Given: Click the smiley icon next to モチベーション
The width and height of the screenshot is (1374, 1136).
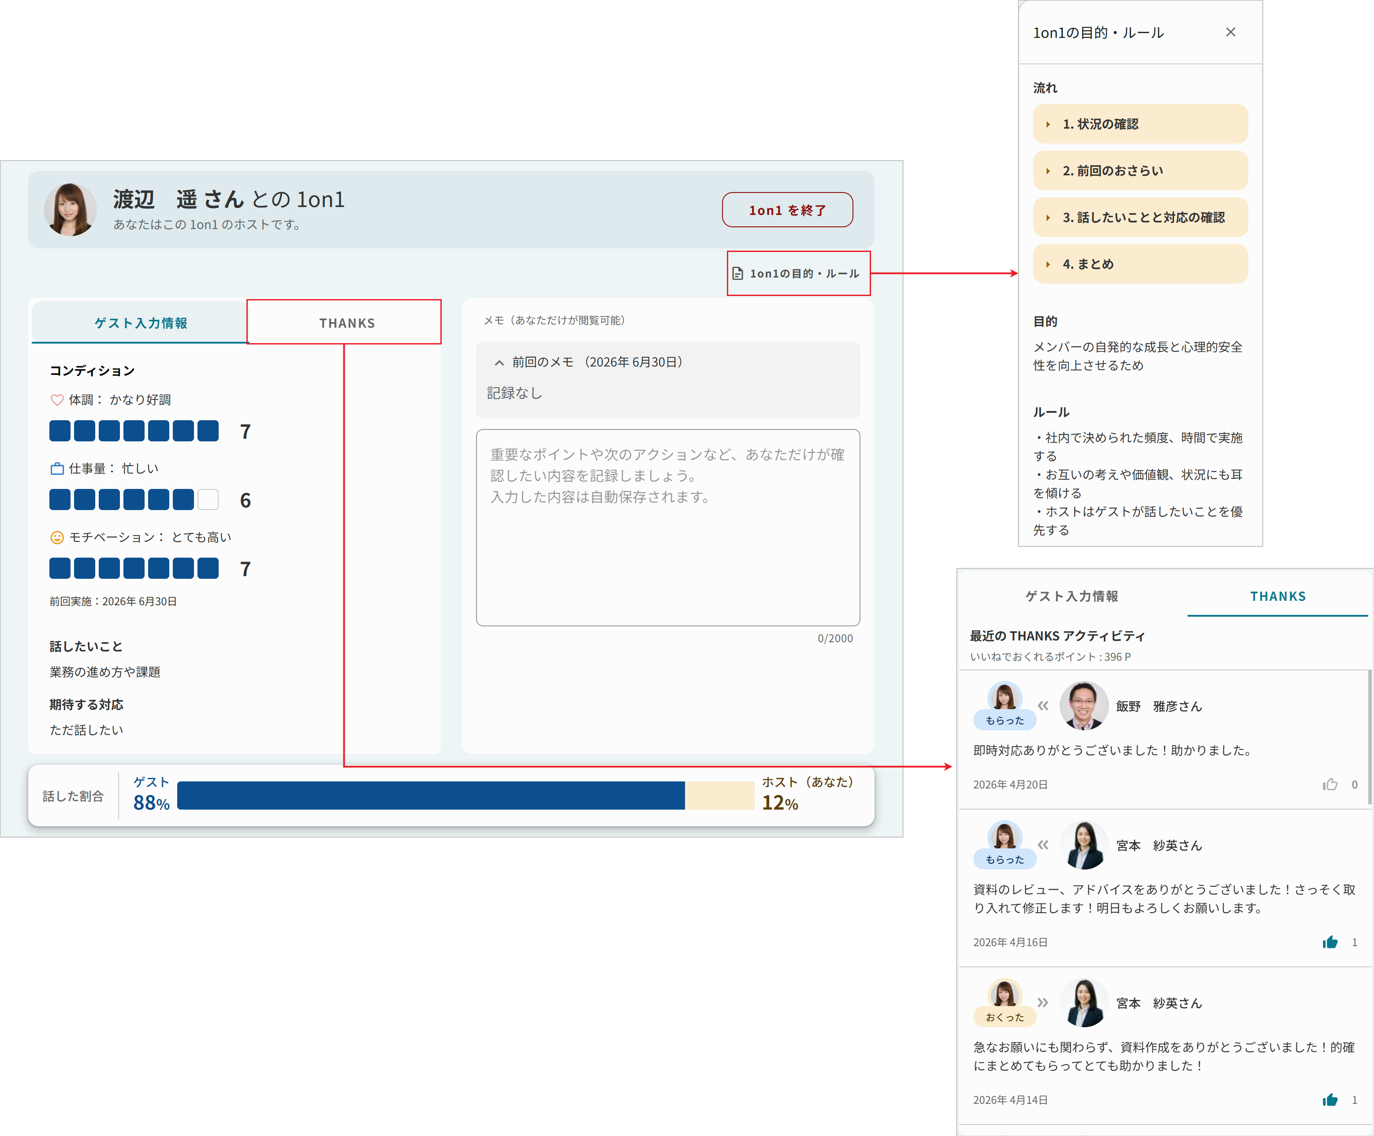Looking at the screenshot, I should click(x=57, y=537).
